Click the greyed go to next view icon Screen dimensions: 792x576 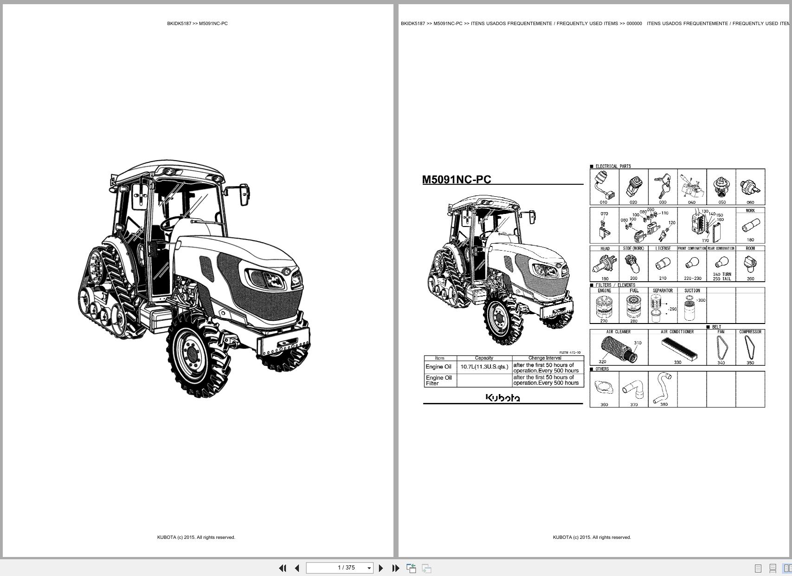click(x=426, y=568)
